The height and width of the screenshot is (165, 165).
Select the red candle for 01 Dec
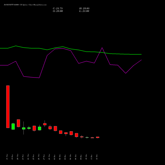pyautogui.click(x=55, y=128)
